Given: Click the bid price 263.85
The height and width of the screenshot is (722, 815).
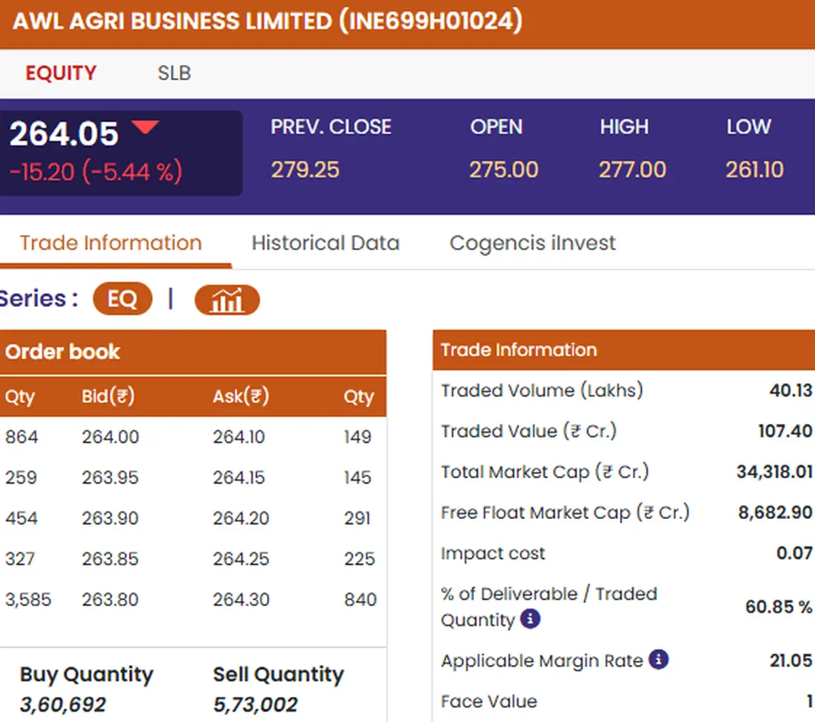Looking at the screenshot, I should point(110,559).
